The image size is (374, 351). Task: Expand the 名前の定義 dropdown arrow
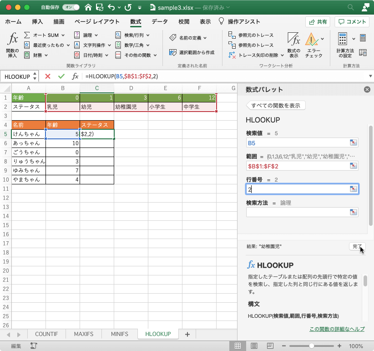[205, 38]
